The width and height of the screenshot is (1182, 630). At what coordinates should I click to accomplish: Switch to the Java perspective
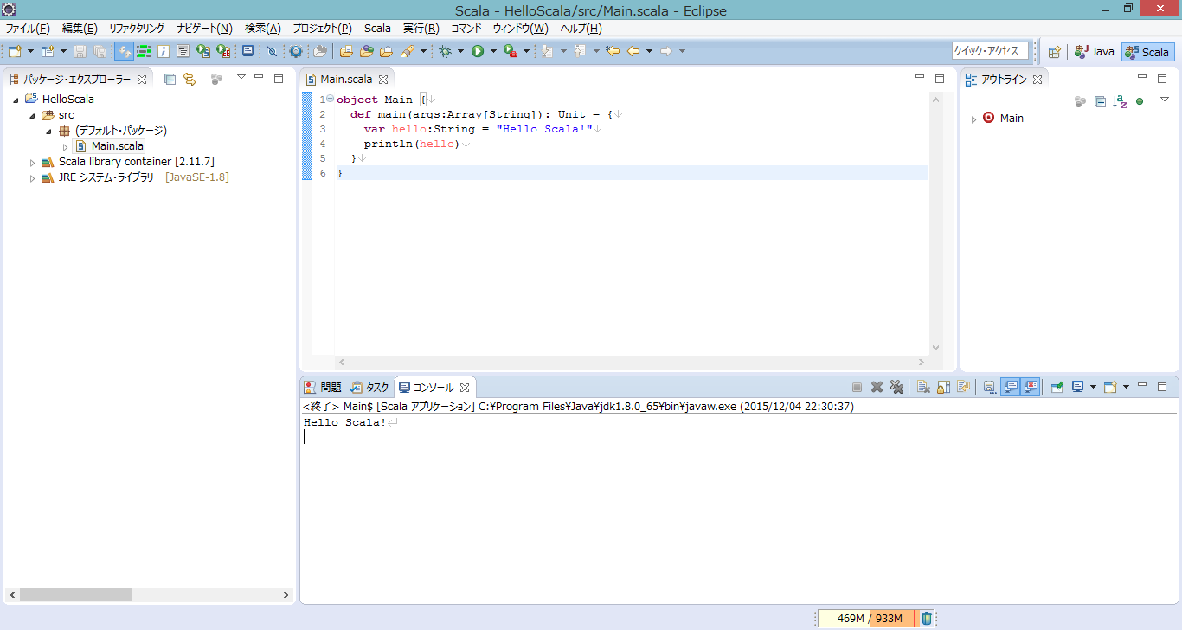tap(1094, 51)
